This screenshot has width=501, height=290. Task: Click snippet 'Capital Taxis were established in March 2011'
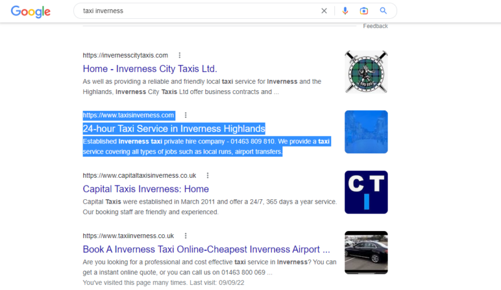210,207
